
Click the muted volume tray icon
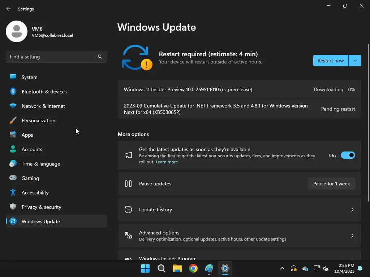tap(326, 268)
